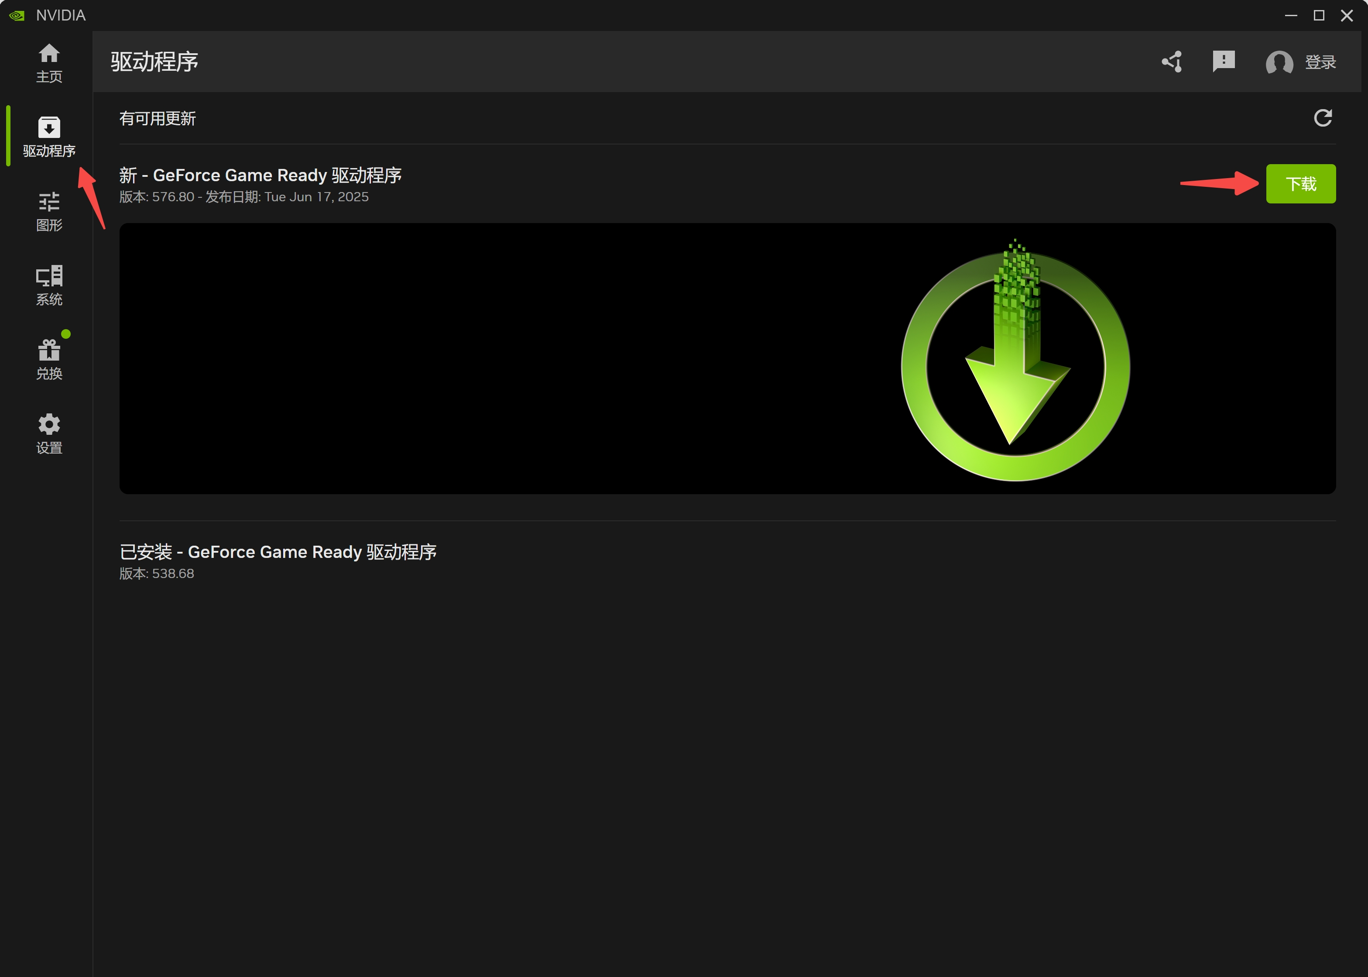Click the 有可用更新 status heading

click(x=158, y=118)
